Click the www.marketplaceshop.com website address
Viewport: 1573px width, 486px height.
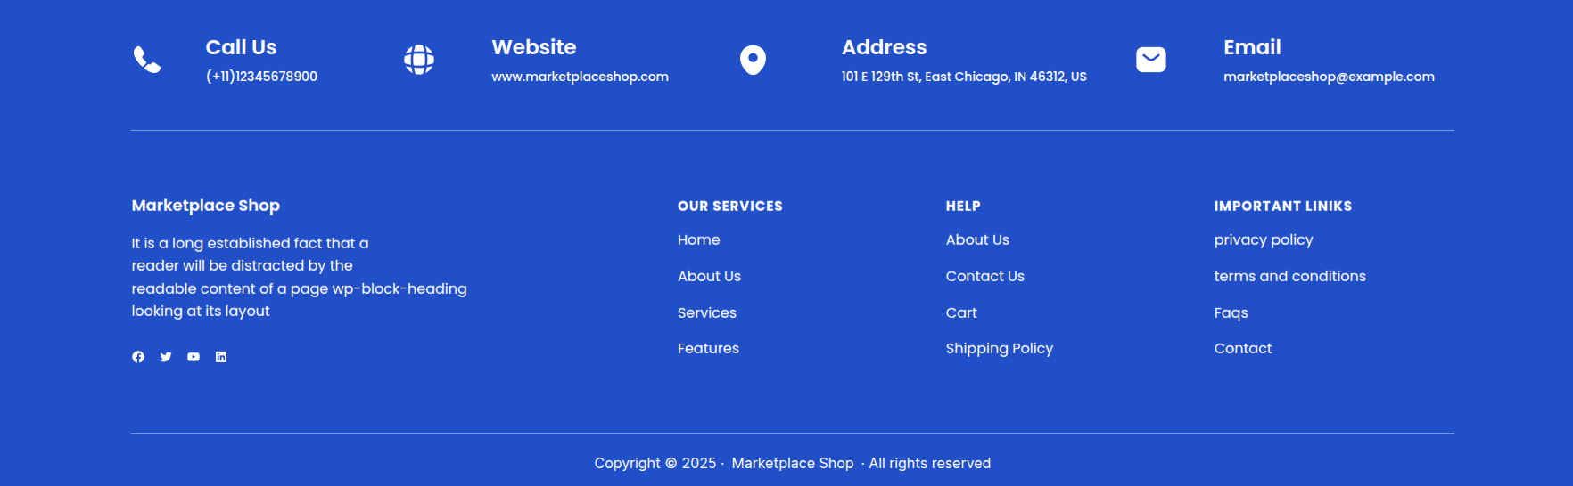pyautogui.click(x=580, y=77)
